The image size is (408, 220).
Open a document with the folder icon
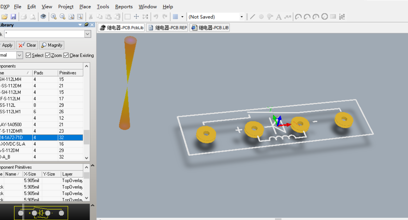(x=5, y=17)
